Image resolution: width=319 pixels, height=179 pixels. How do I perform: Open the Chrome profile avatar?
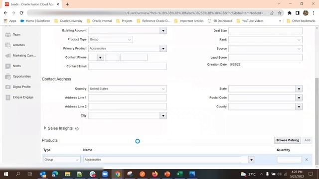pos(306,13)
